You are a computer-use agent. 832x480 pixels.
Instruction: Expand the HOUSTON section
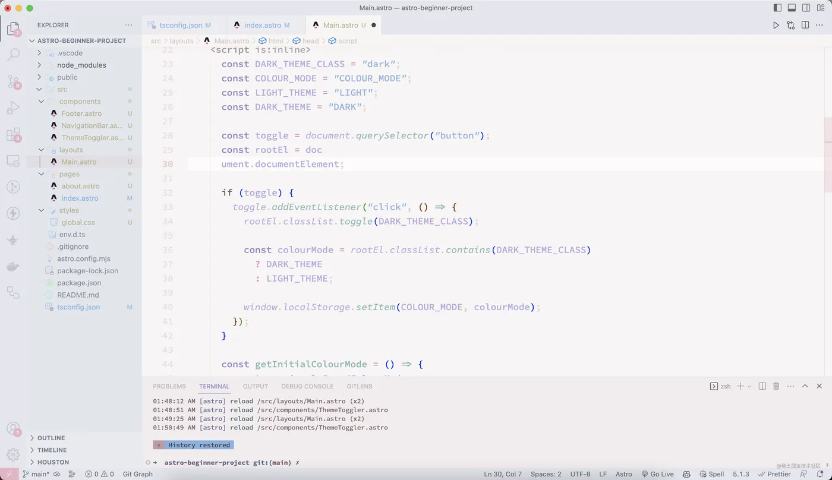click(53, 462)
